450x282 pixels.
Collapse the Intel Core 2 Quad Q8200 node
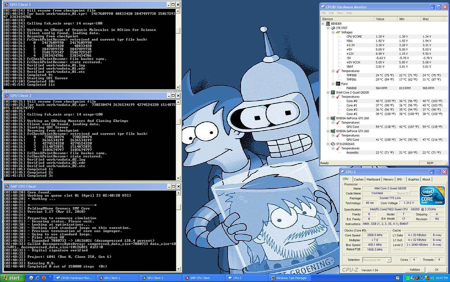[328, 93]
